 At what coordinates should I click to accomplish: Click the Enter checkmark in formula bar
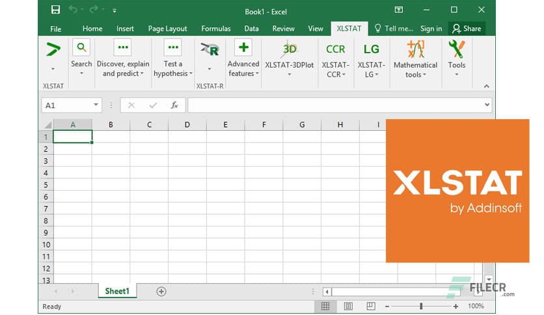pos(153,105)
